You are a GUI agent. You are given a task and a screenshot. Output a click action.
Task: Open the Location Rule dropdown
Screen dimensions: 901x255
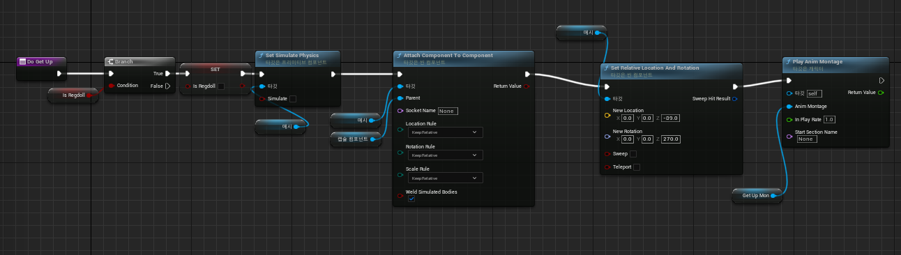(x=445, y=132)
